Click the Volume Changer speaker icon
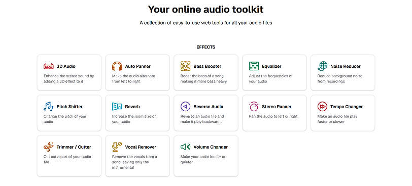 (x=185, y=147)
